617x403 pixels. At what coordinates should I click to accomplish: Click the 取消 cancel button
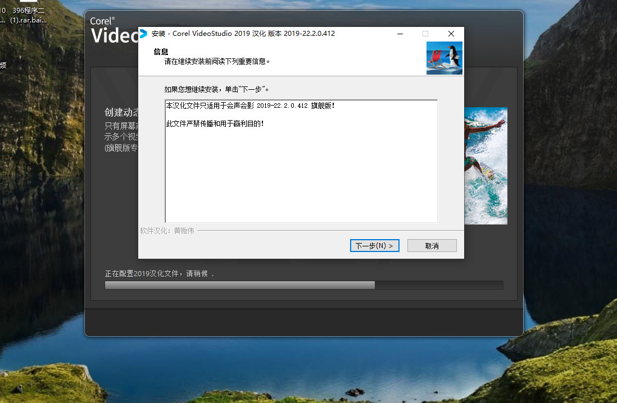tap(432, 246)
